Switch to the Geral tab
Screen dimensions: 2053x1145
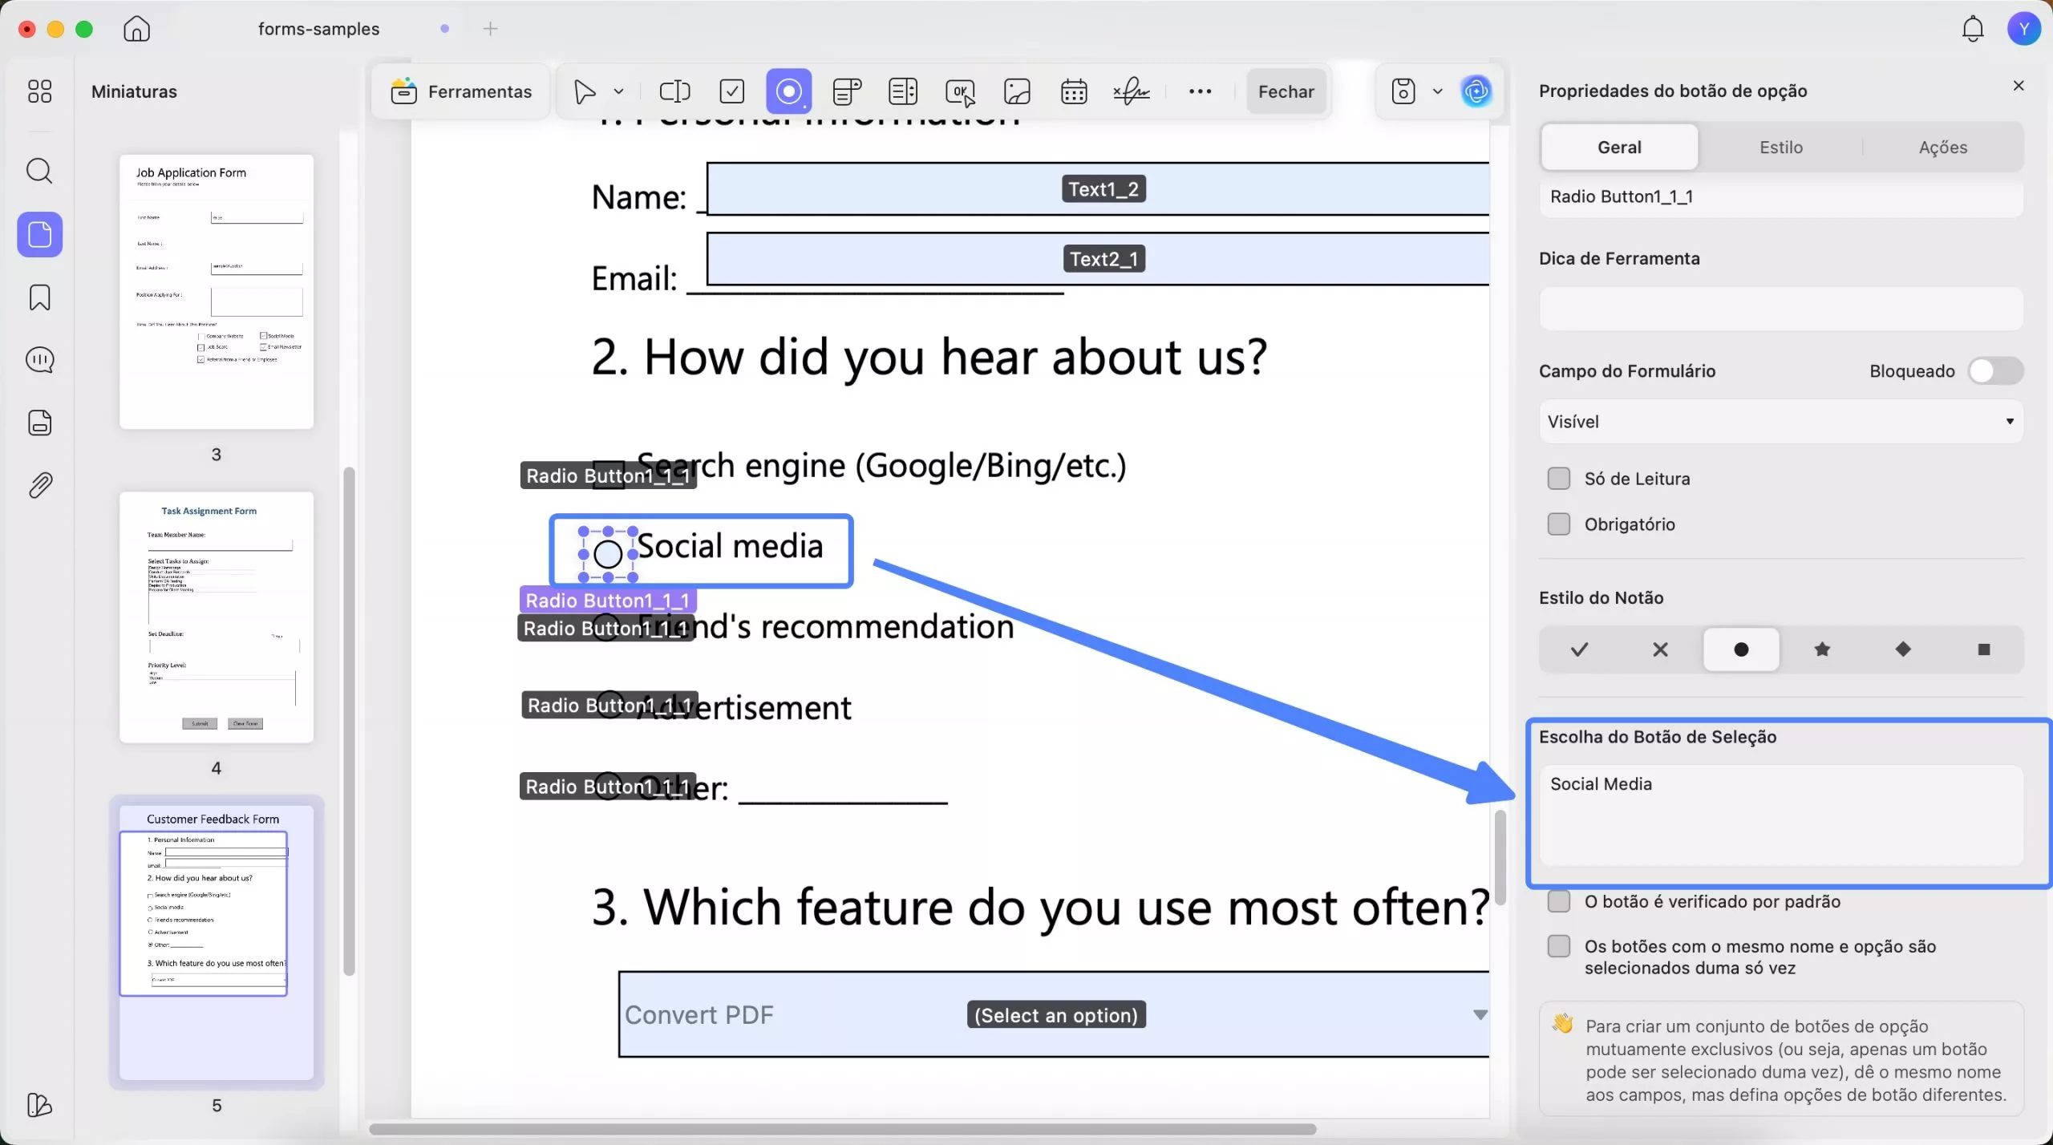(1619, 148)
